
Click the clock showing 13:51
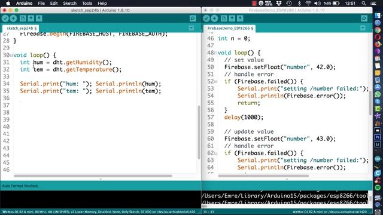tap(350, 3)
